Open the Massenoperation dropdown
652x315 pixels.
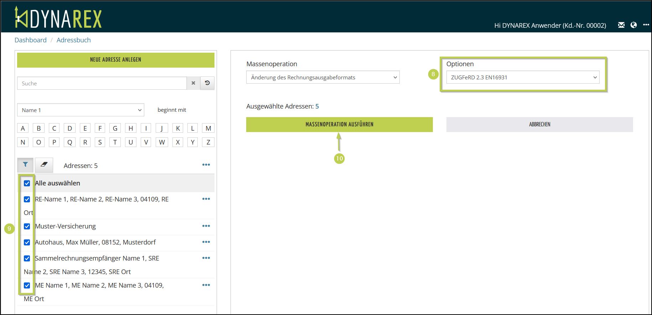[323, 77]
